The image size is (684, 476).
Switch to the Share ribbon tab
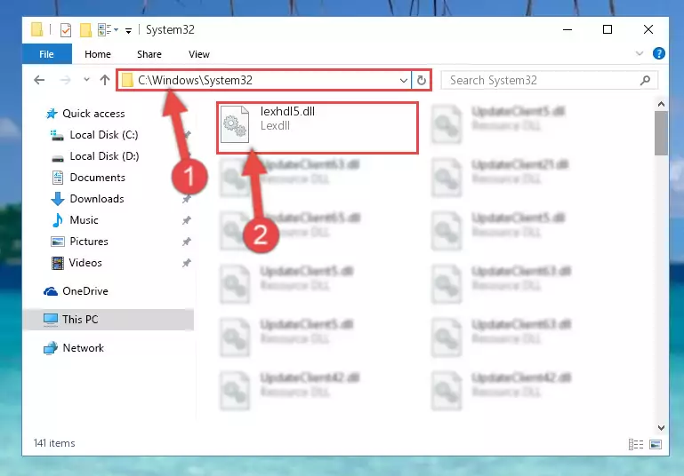(x=149, y=54)
